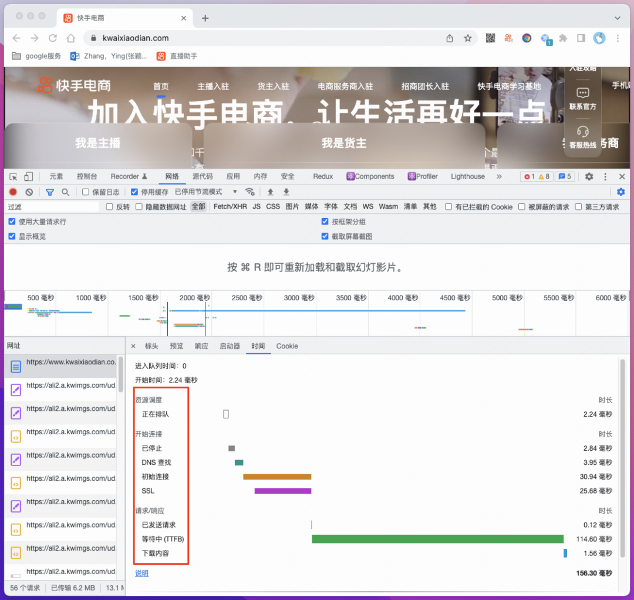634x600 pixels.
Task: Stop recording network log red button
Action: coord(13,192)
